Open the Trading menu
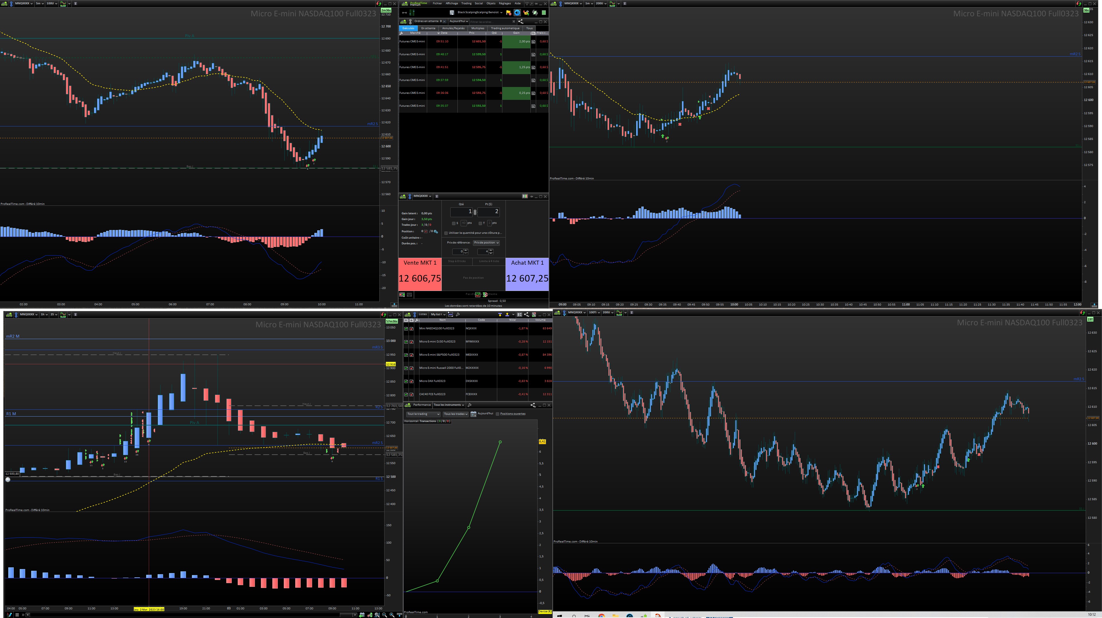Viewport: 1102px width, 618px height. 466,3
